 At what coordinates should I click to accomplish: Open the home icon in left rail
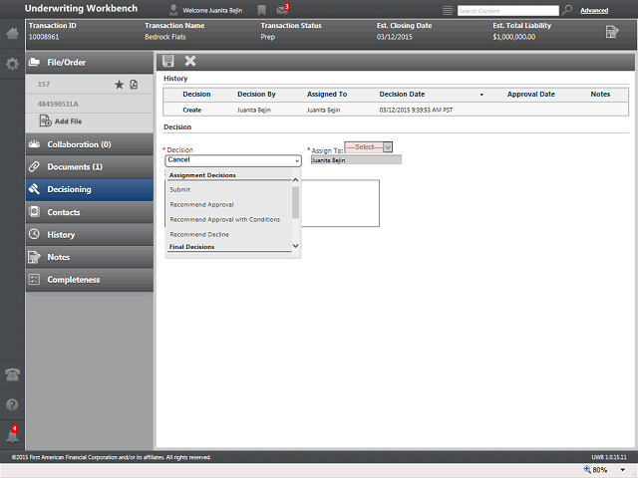12,33
